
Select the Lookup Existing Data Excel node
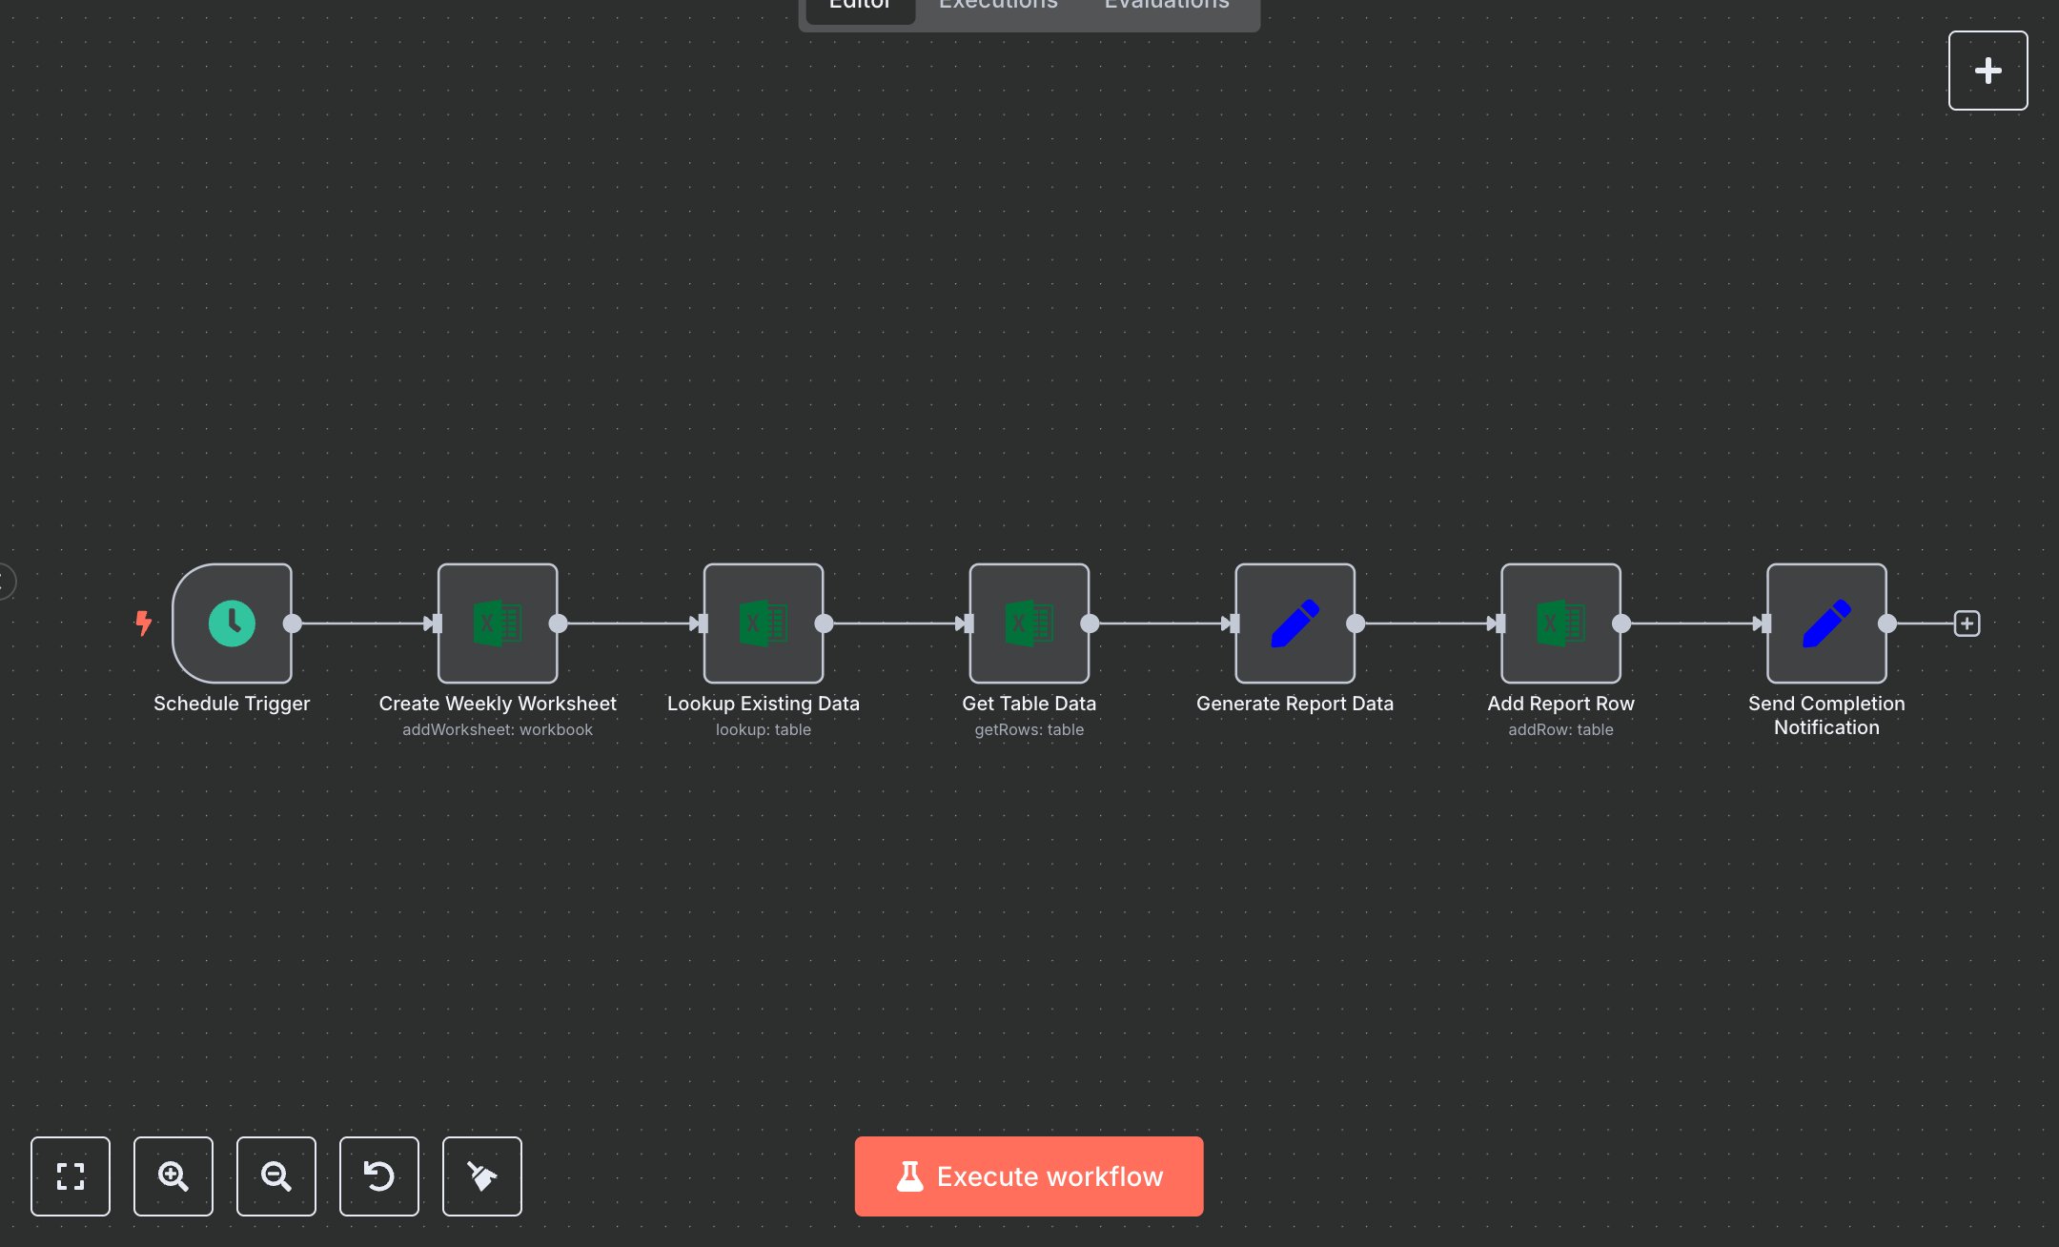[763, 623]
